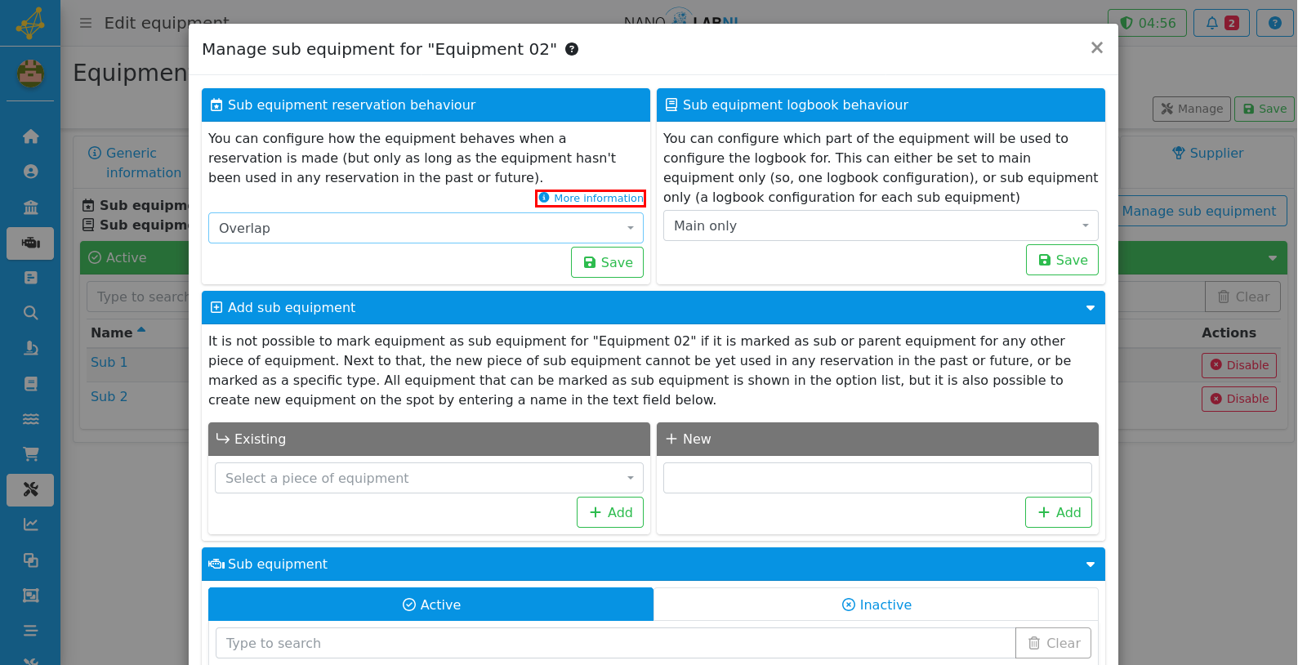Click the new equipment name field
1307x665 pixels.
coord(877,478)
